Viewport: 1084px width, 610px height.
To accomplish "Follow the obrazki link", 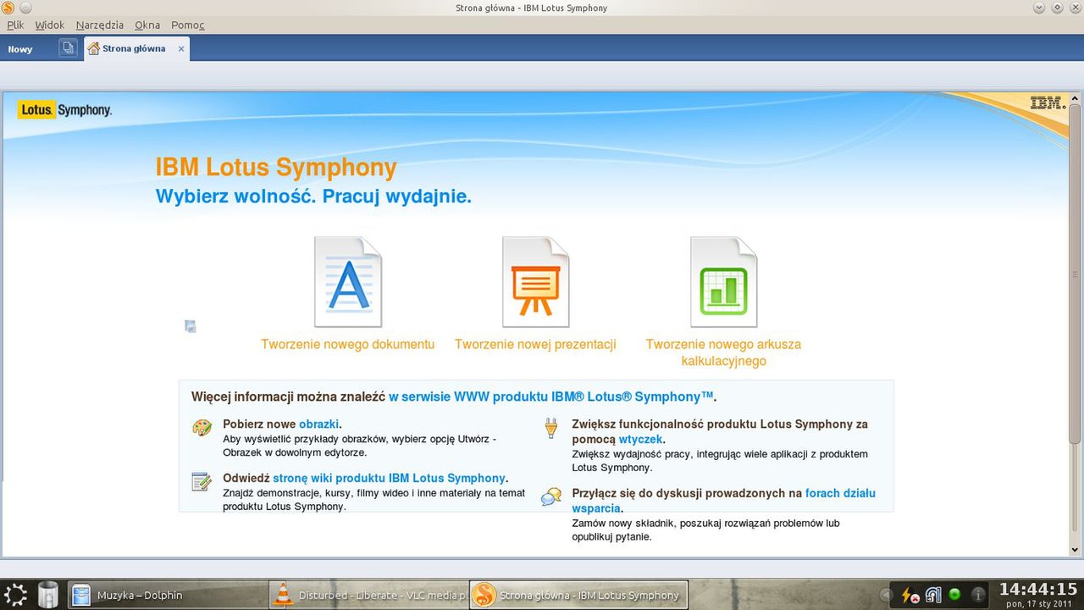I will click(x=318, y=424).
